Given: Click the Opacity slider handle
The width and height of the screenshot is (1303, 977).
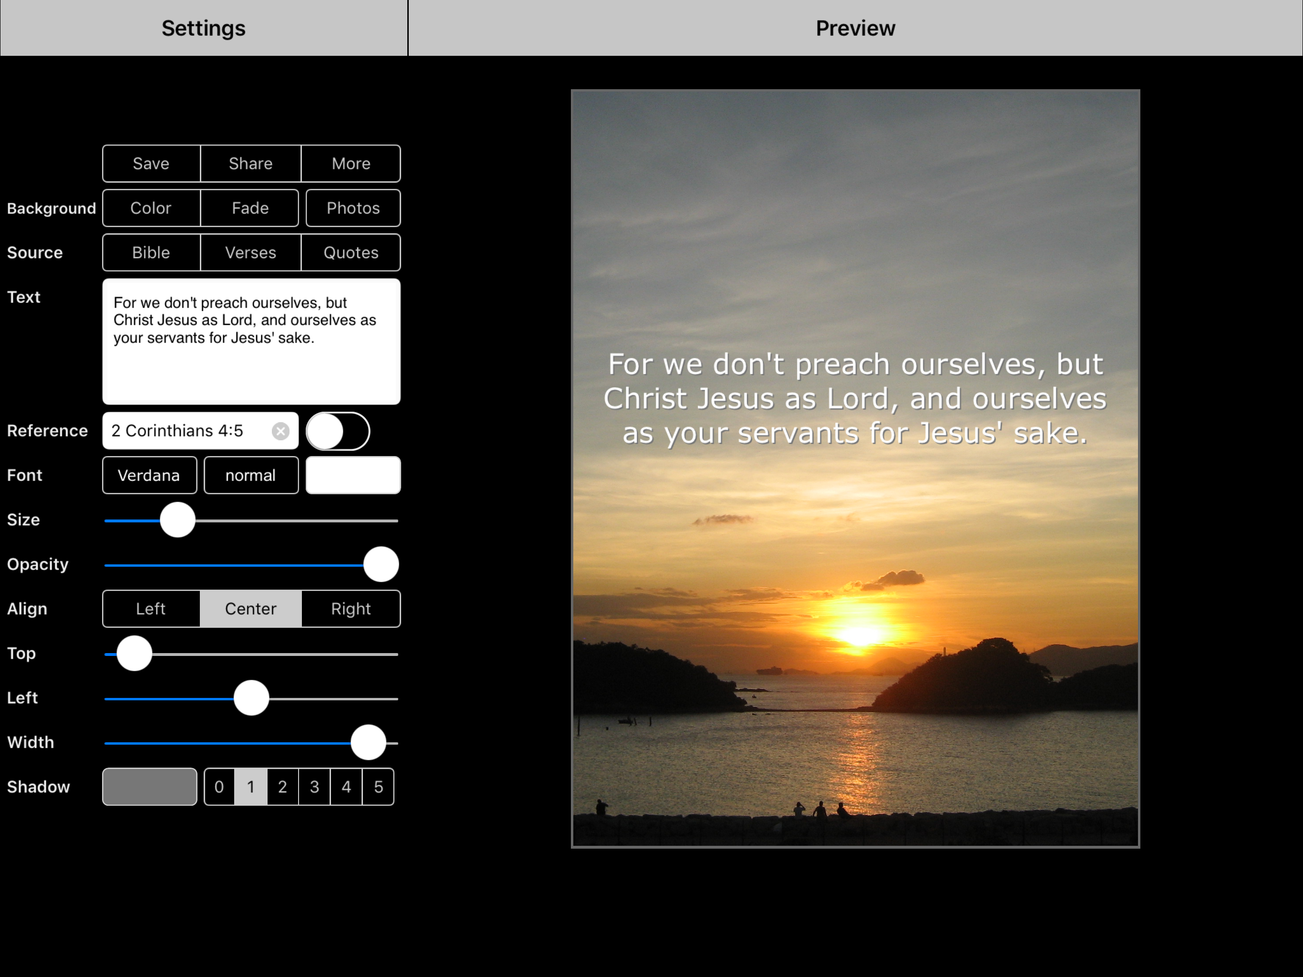Looking at the screenshot, I should pyautogui.click(x=381, y=564).
